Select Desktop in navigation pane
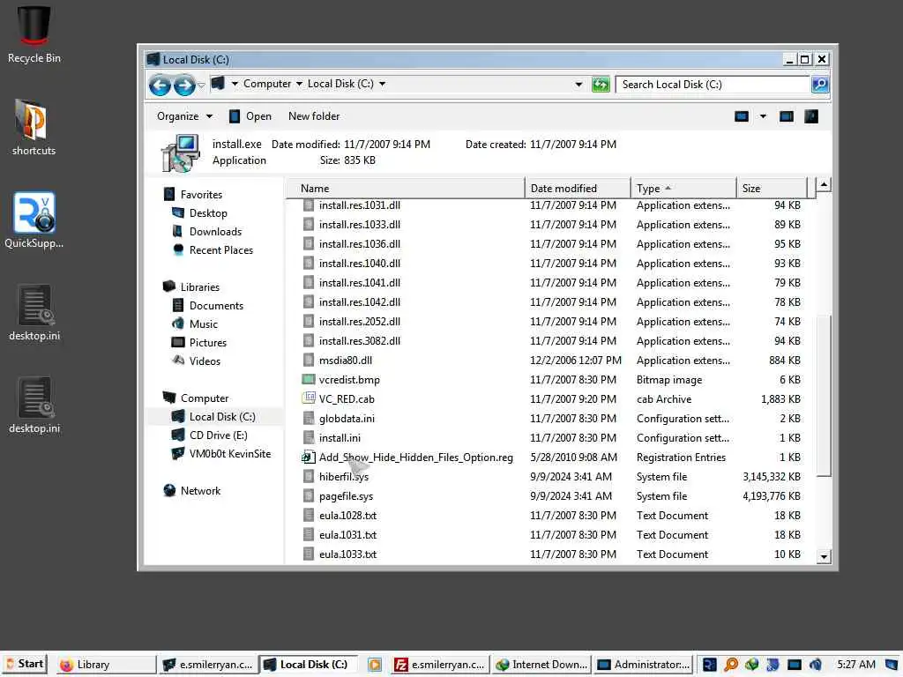 [208, 213]
